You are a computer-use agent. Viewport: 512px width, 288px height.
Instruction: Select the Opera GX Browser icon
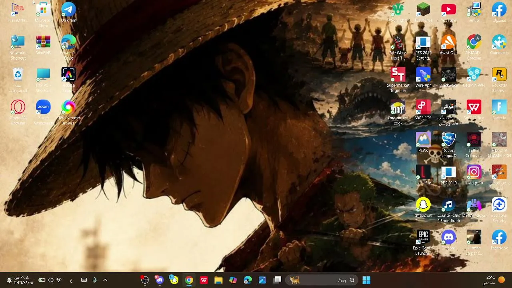click(x=18, y=112)
